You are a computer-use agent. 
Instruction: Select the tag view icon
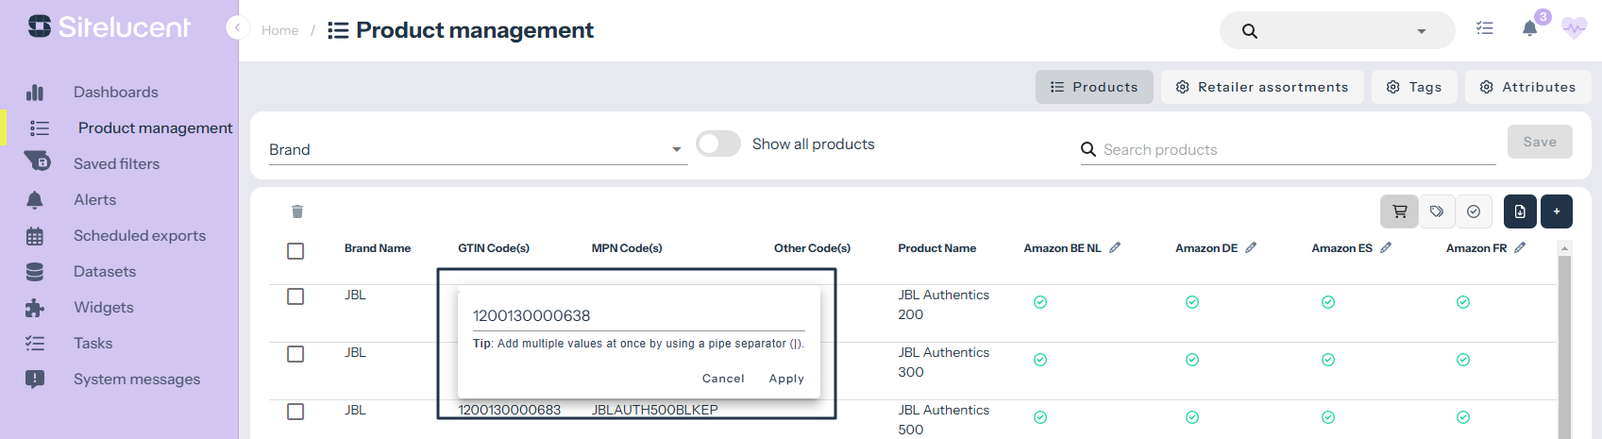coord(1437,211)
